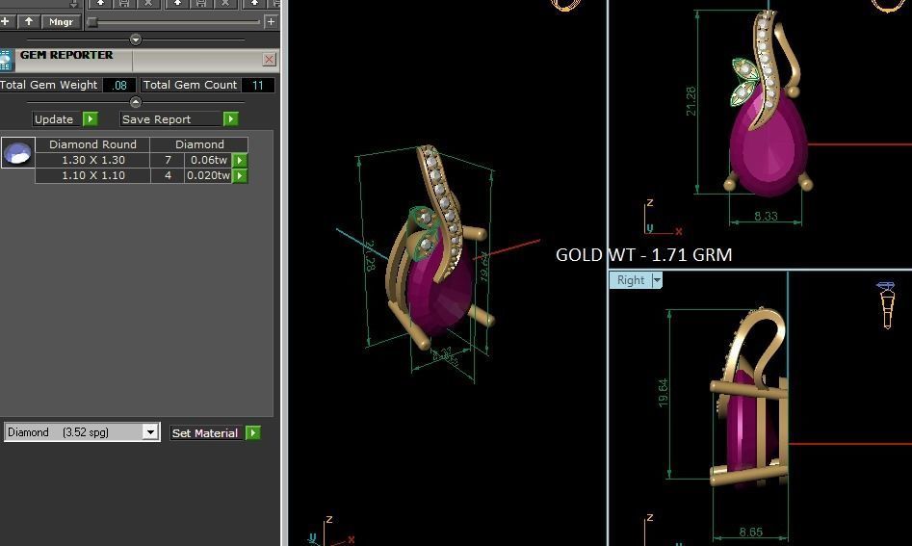The image size is (912, 546).
Task: Select the '1.30 X 1.30' size cell
Action: 93,160
